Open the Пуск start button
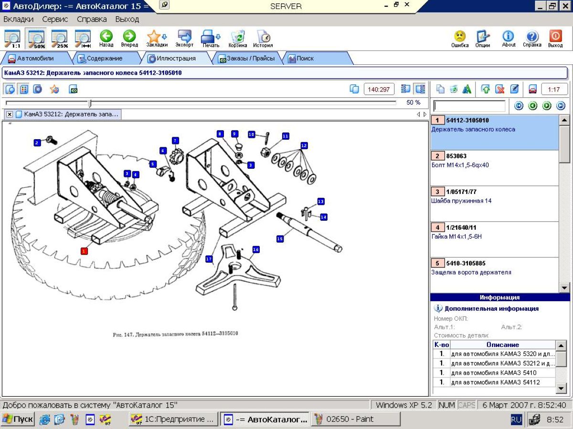 18,419
